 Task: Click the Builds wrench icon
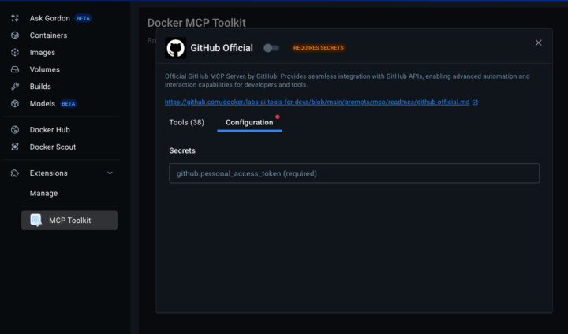(x=15, y=87)
